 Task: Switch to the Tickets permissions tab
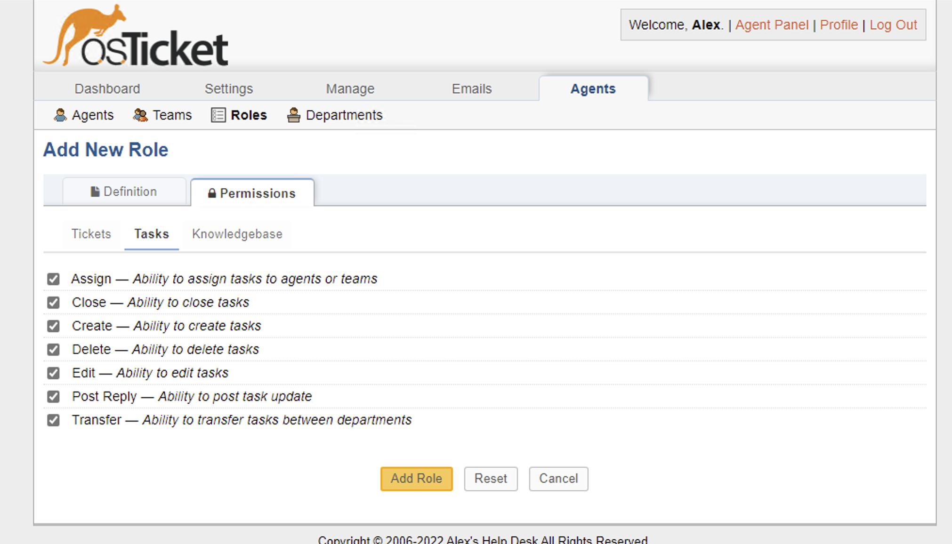coord(91,234)
